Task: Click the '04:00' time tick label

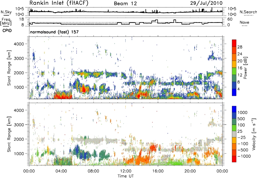Action: pyautogui.click(x=61, y=171)
